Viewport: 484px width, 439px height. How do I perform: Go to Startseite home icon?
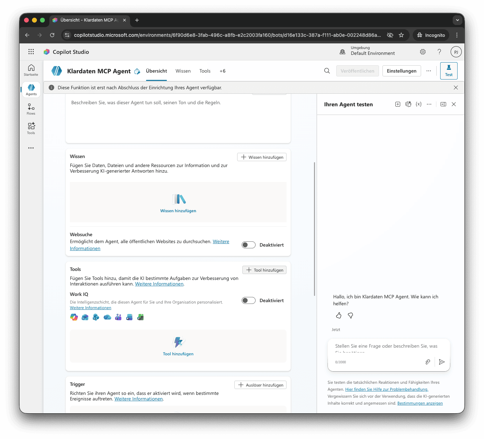[x=31, y=70]
